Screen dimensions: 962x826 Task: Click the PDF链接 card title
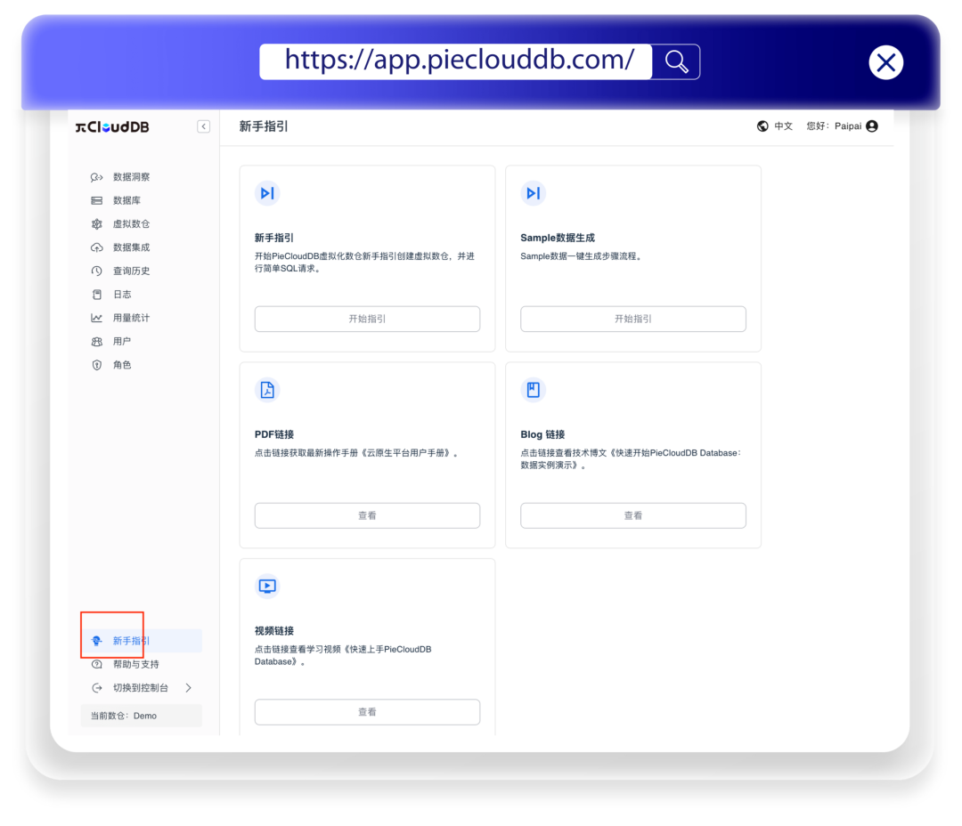[274, 434]
